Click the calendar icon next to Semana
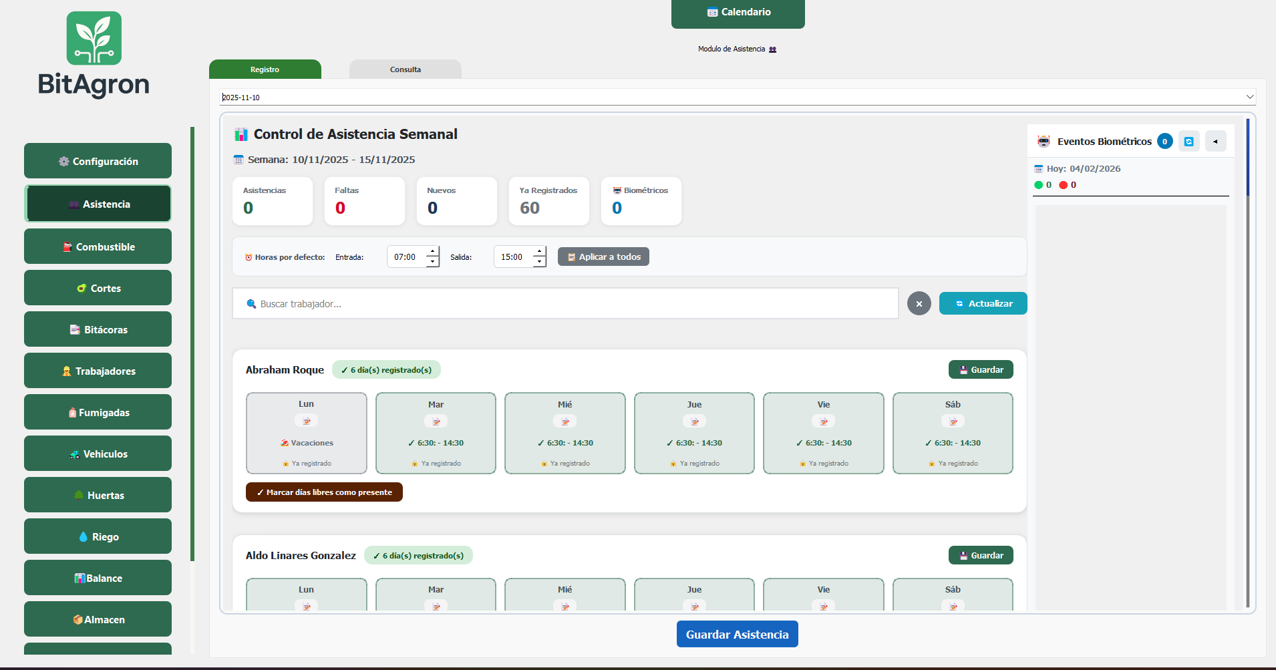 pos(238,160)
